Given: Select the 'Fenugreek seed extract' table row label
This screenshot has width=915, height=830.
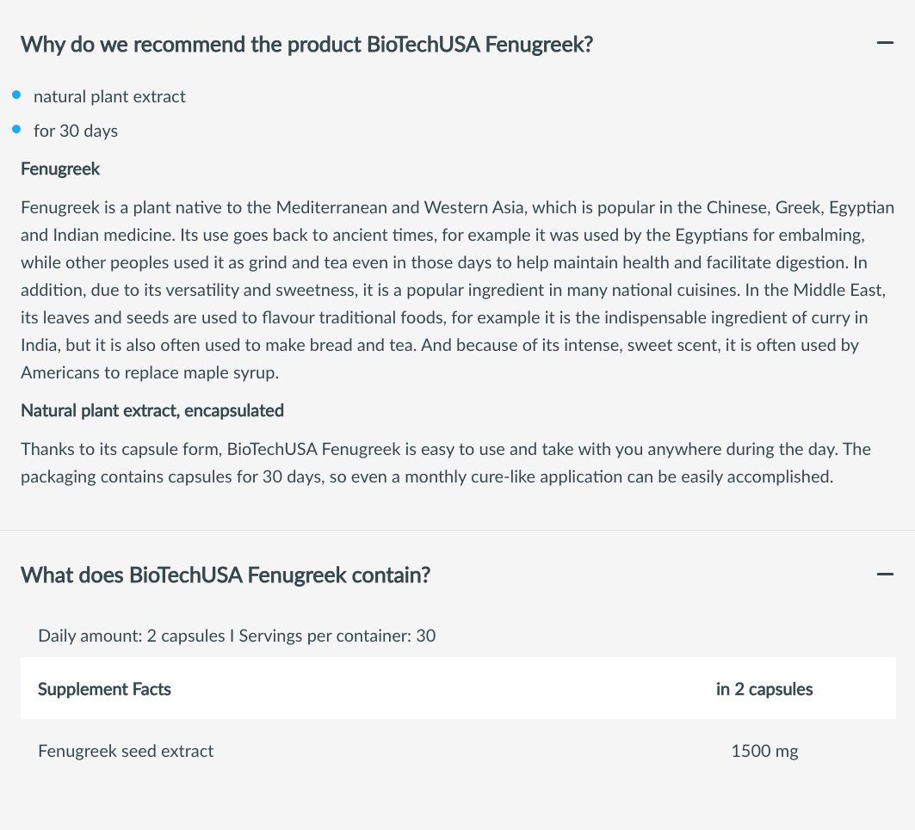Looking at the screenshot, I should [x=126, y=751].
